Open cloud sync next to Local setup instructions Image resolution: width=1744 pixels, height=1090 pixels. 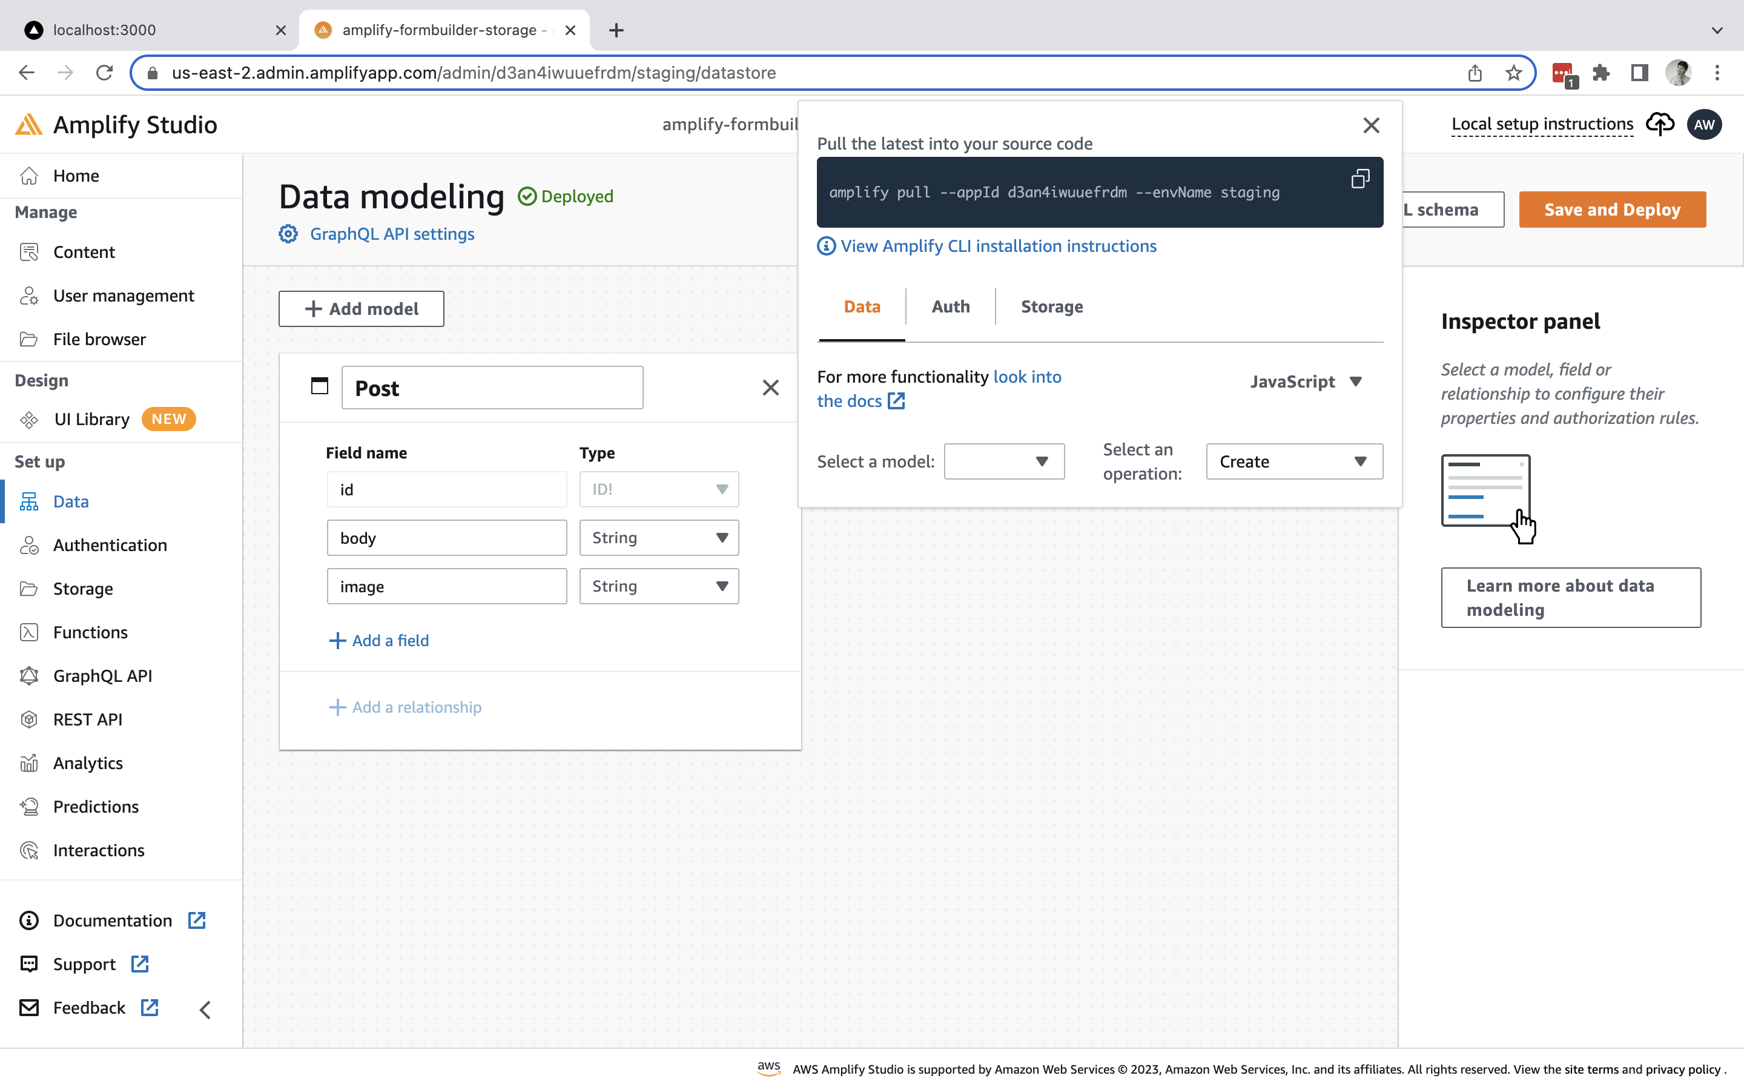[x=1660, y=124]
